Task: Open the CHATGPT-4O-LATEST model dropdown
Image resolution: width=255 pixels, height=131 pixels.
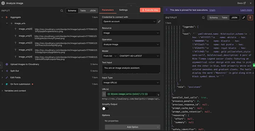Action: coord(139,56)
